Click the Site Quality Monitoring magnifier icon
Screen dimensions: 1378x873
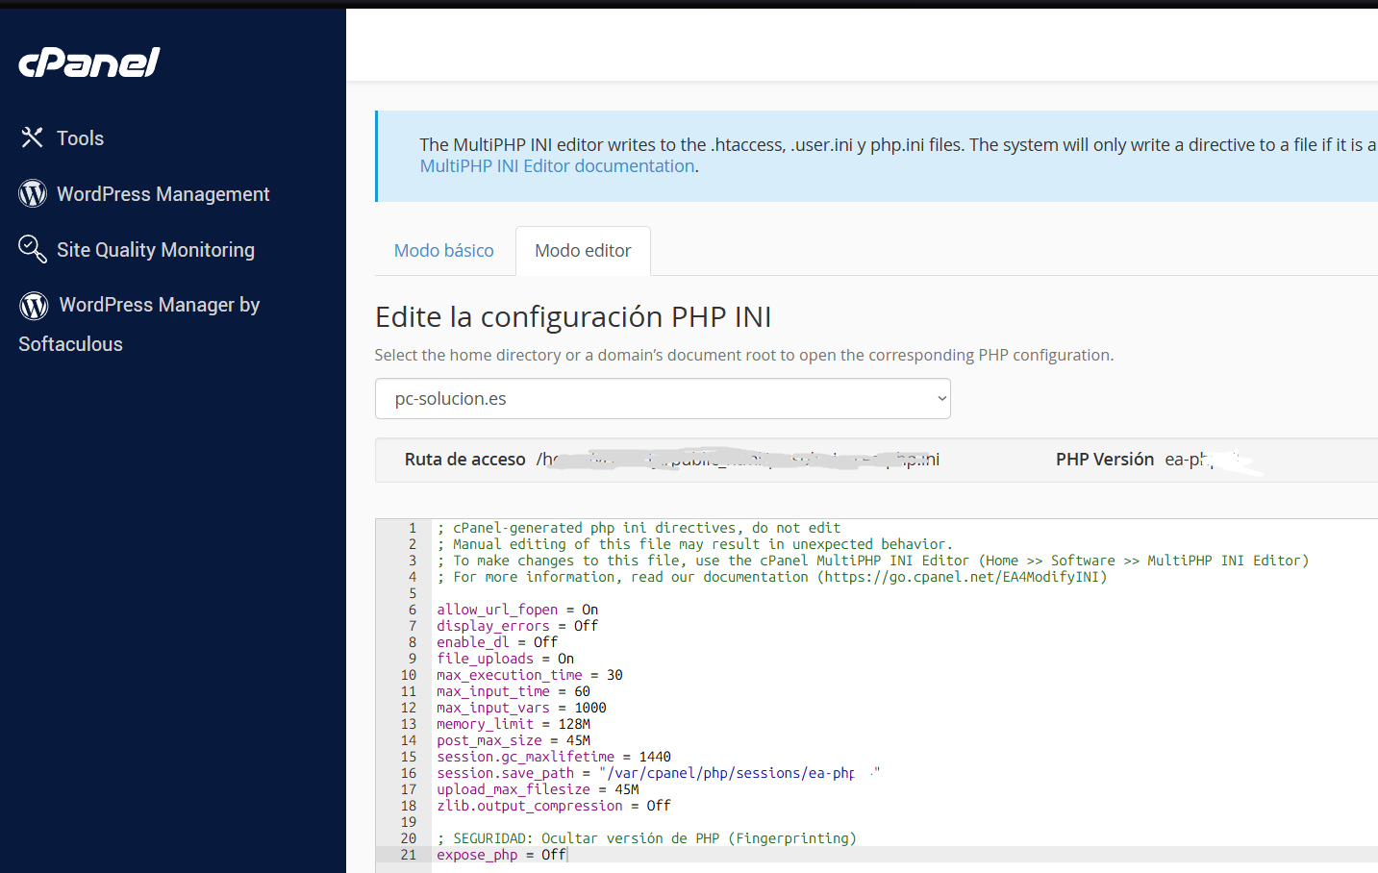pos(33,249)
